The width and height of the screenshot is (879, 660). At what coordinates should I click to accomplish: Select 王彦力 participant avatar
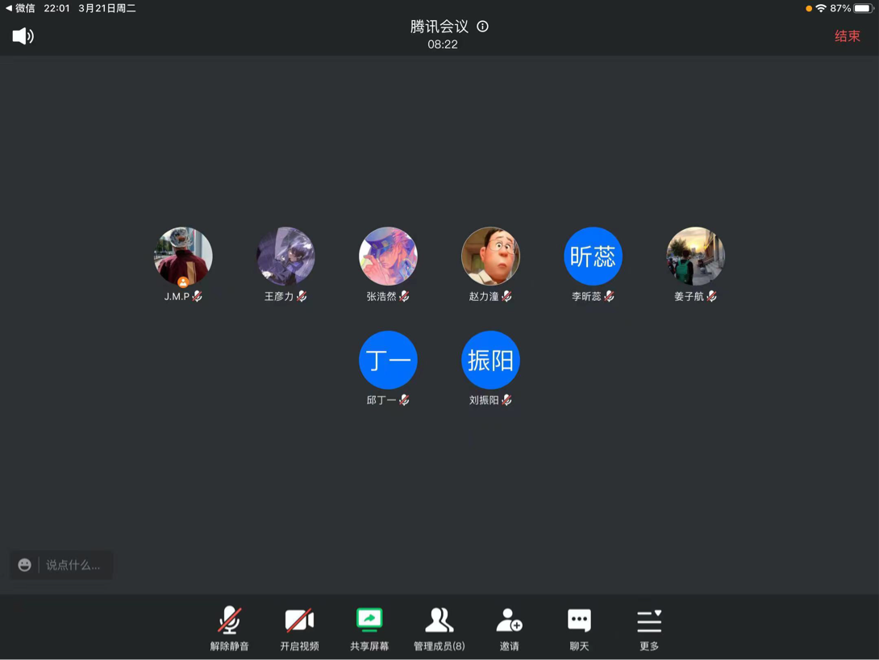(x=285, y=257)
